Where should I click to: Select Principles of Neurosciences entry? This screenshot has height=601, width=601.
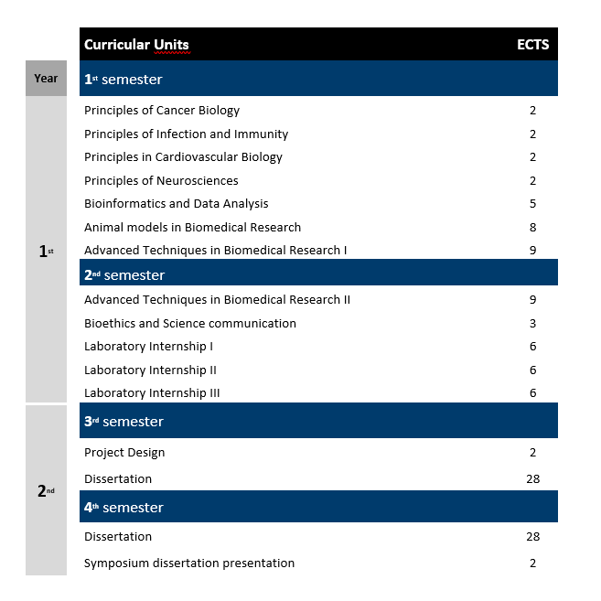pos(161,180)
